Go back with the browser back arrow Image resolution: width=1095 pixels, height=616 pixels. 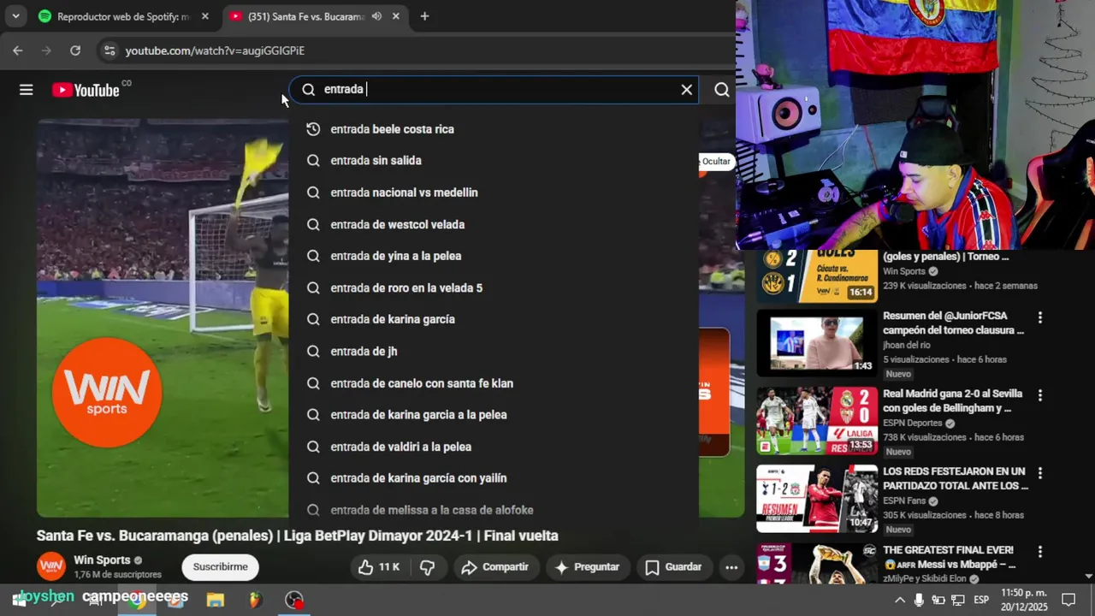(x=18, y=50)
